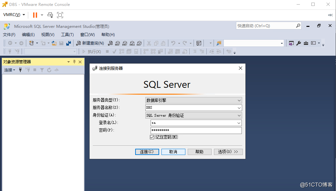Click the New Project icon in toolbar
Viewport: 336px width, 191px height.
point(31,43)
